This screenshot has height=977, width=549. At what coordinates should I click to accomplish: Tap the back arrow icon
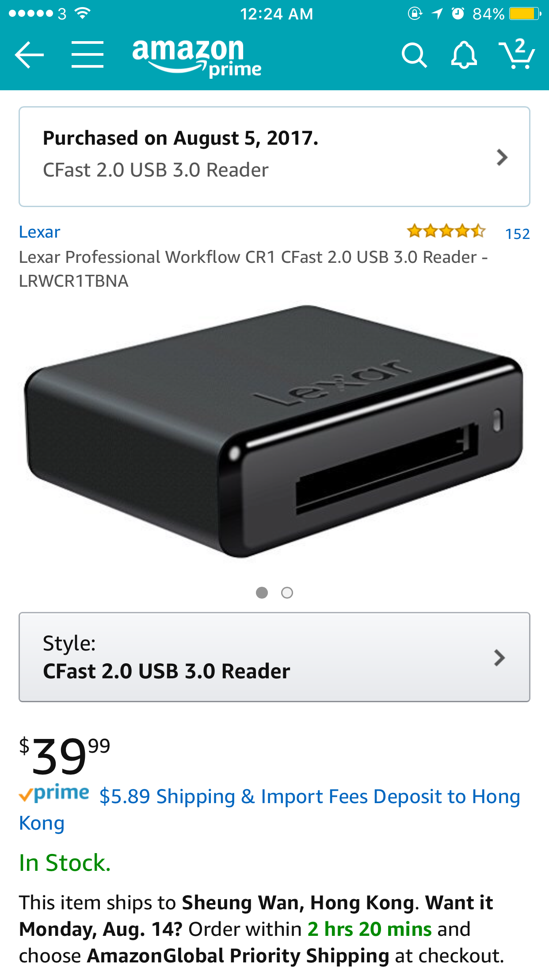(x=29, y=55)
